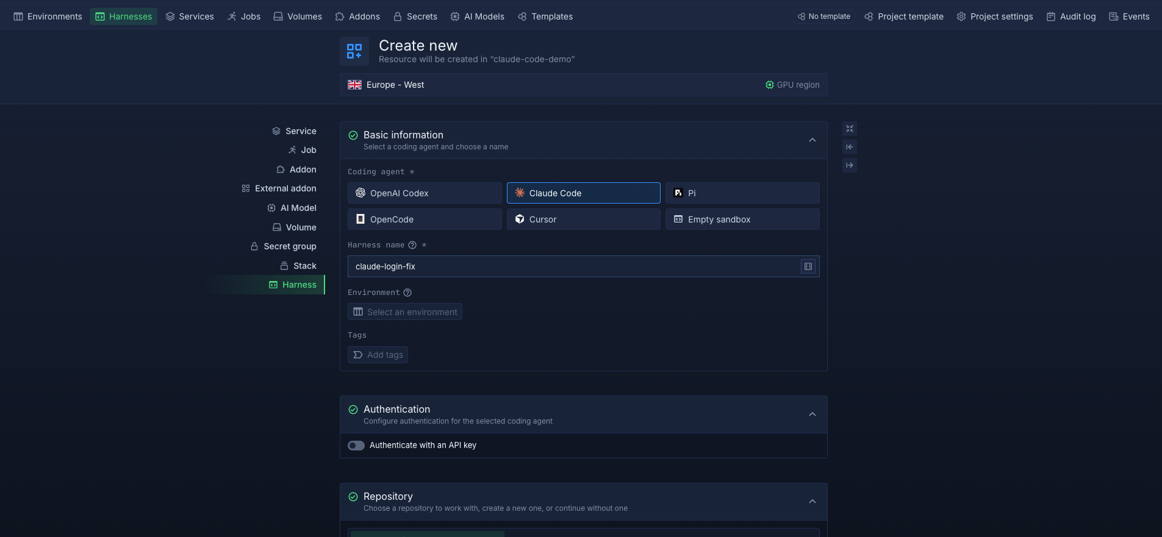This screenshot has height=537, width=1162.
Task: Open the AI Models tab
Action: click(x=478, y=16)
